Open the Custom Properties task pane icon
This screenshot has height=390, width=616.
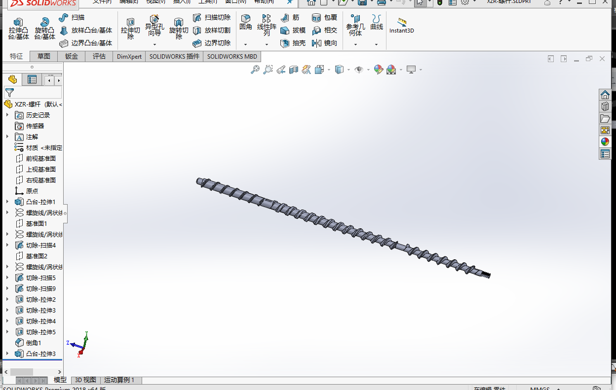tap(605, 154)
